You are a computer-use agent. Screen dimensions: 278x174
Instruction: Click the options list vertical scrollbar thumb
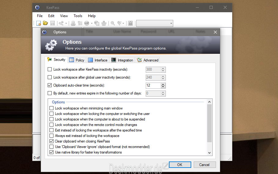[209, 124]
